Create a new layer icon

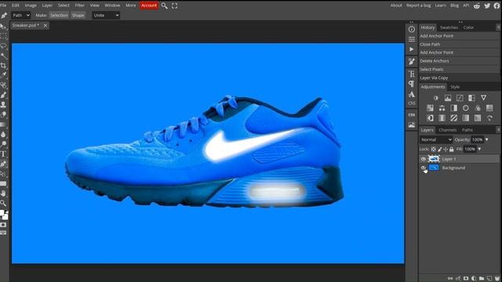(489, 279)
